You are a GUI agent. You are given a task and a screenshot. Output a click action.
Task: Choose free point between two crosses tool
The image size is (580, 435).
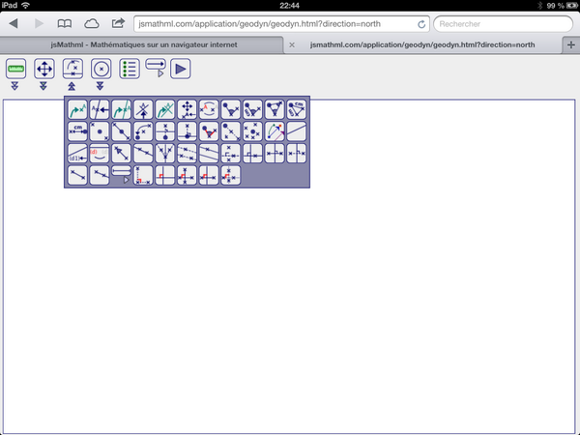[x=100, y=131]
